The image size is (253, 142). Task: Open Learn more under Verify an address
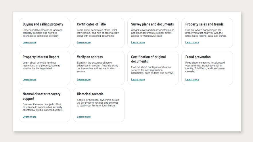84,80
